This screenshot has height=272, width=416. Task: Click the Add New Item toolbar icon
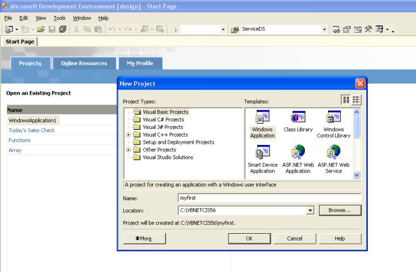tap(25, 29)
